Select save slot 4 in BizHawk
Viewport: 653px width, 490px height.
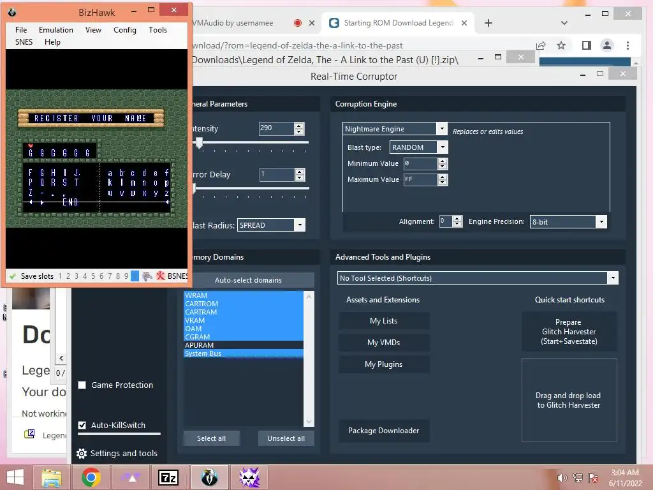pyautogui.click(x=85, y=276)
